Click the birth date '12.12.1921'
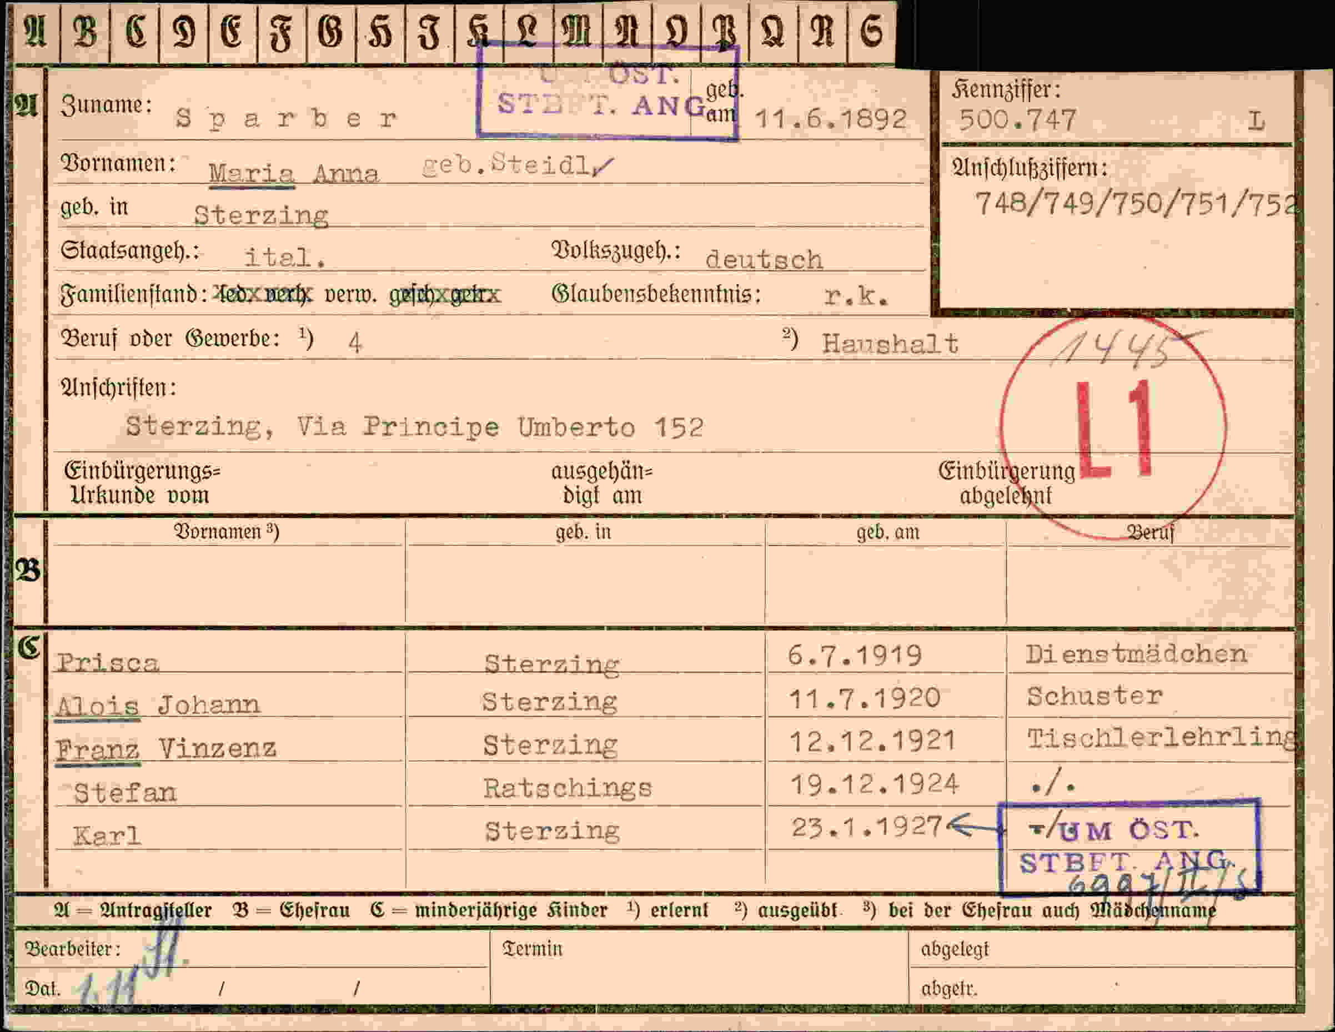 coord(873,741)
